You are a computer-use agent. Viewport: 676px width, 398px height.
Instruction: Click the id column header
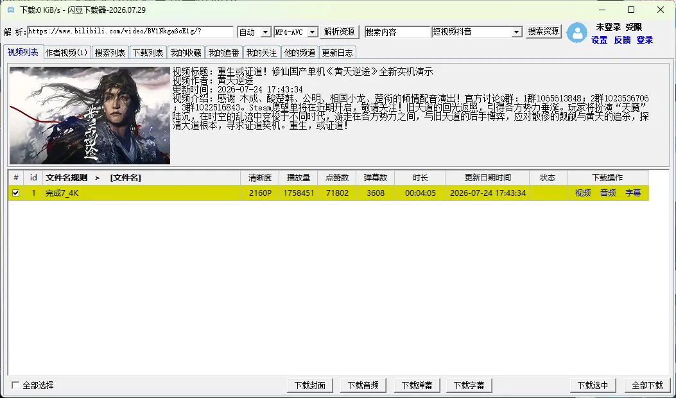(x=33, y=178)
